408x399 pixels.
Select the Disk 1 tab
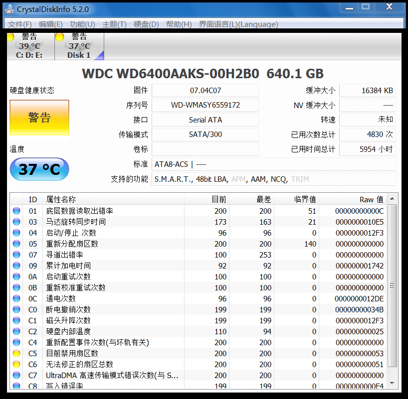(79, 46)
